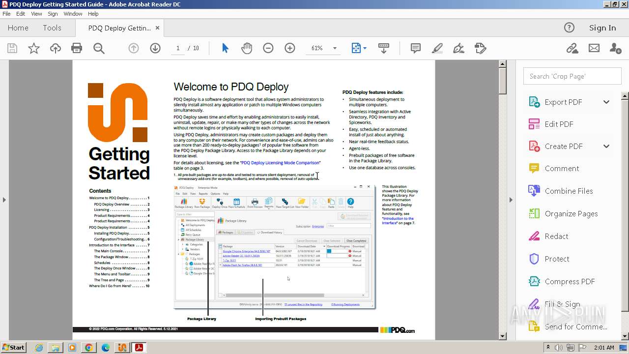The height and width of the screenshot is (354, 629).
Task: Follow the Introduction to the Interface link
Action: point(398,220)
